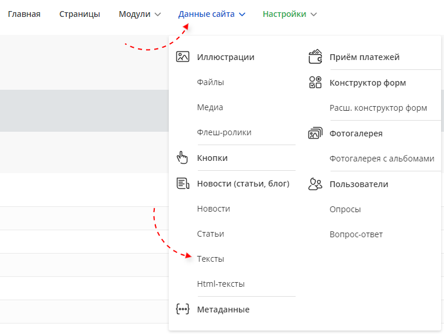Choose the Html-тексты entry
The width and height of the screenshot is (444, 334).
tap(221, 284)
